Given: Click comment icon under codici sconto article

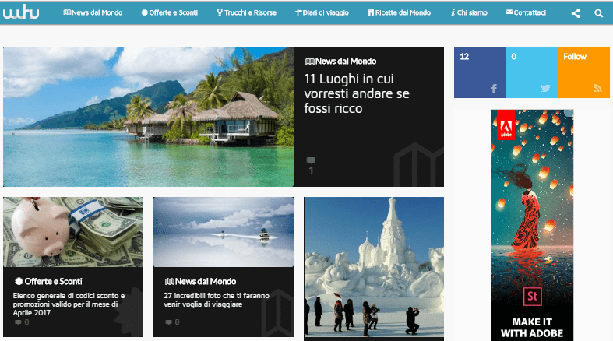Looking at the screenshot, I should (x=18, y=322).
